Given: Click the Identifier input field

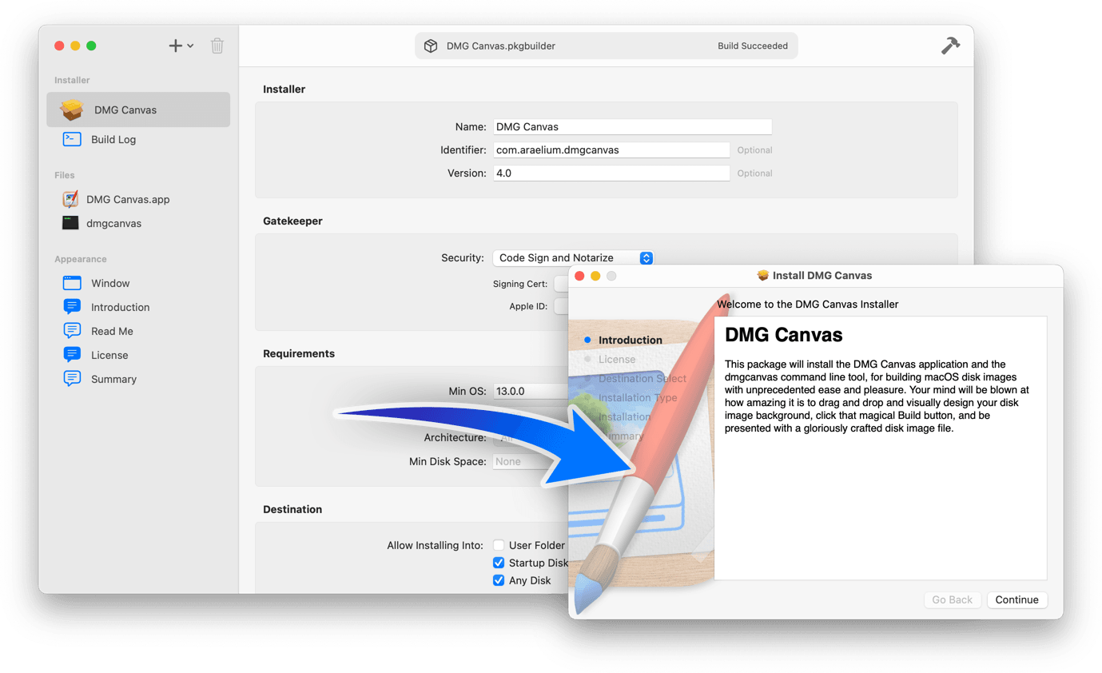Looking at the screenshot, I should (x=611, y=149).
